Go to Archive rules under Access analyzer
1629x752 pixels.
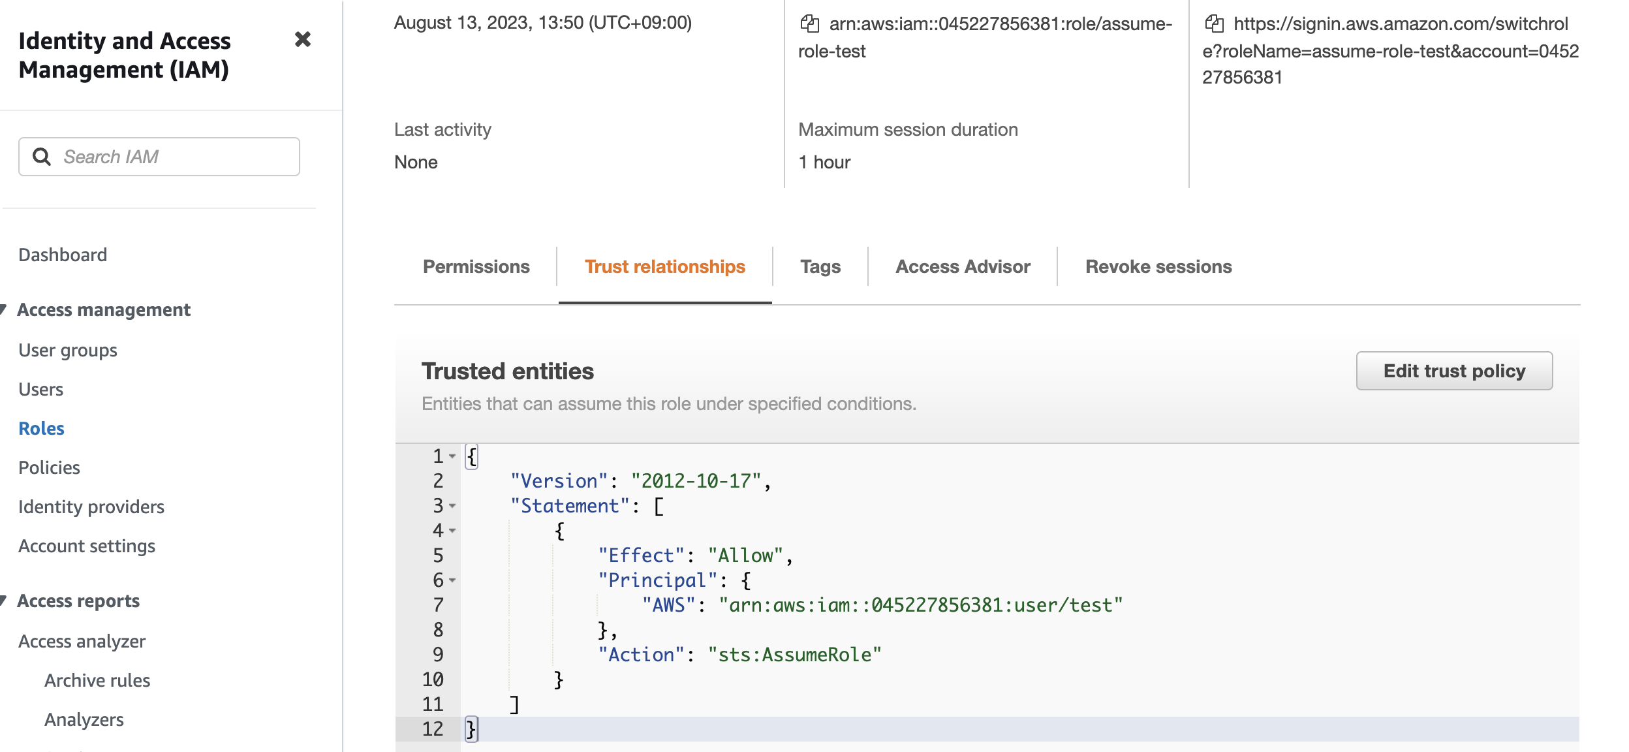[x=97, y=681]
